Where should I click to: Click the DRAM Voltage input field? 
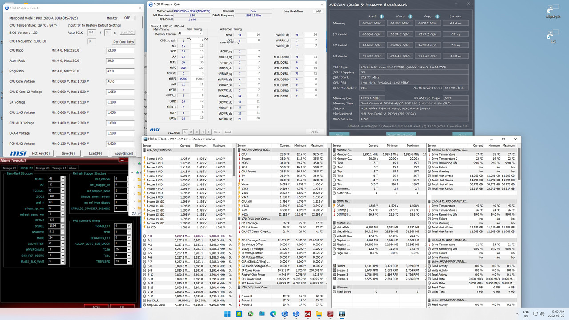(x=120, y=133)
